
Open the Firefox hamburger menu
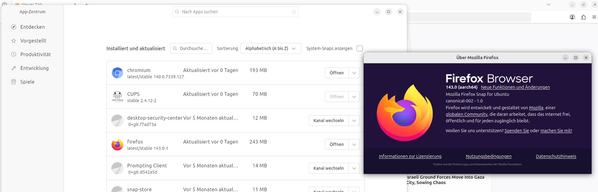[594, 17]
